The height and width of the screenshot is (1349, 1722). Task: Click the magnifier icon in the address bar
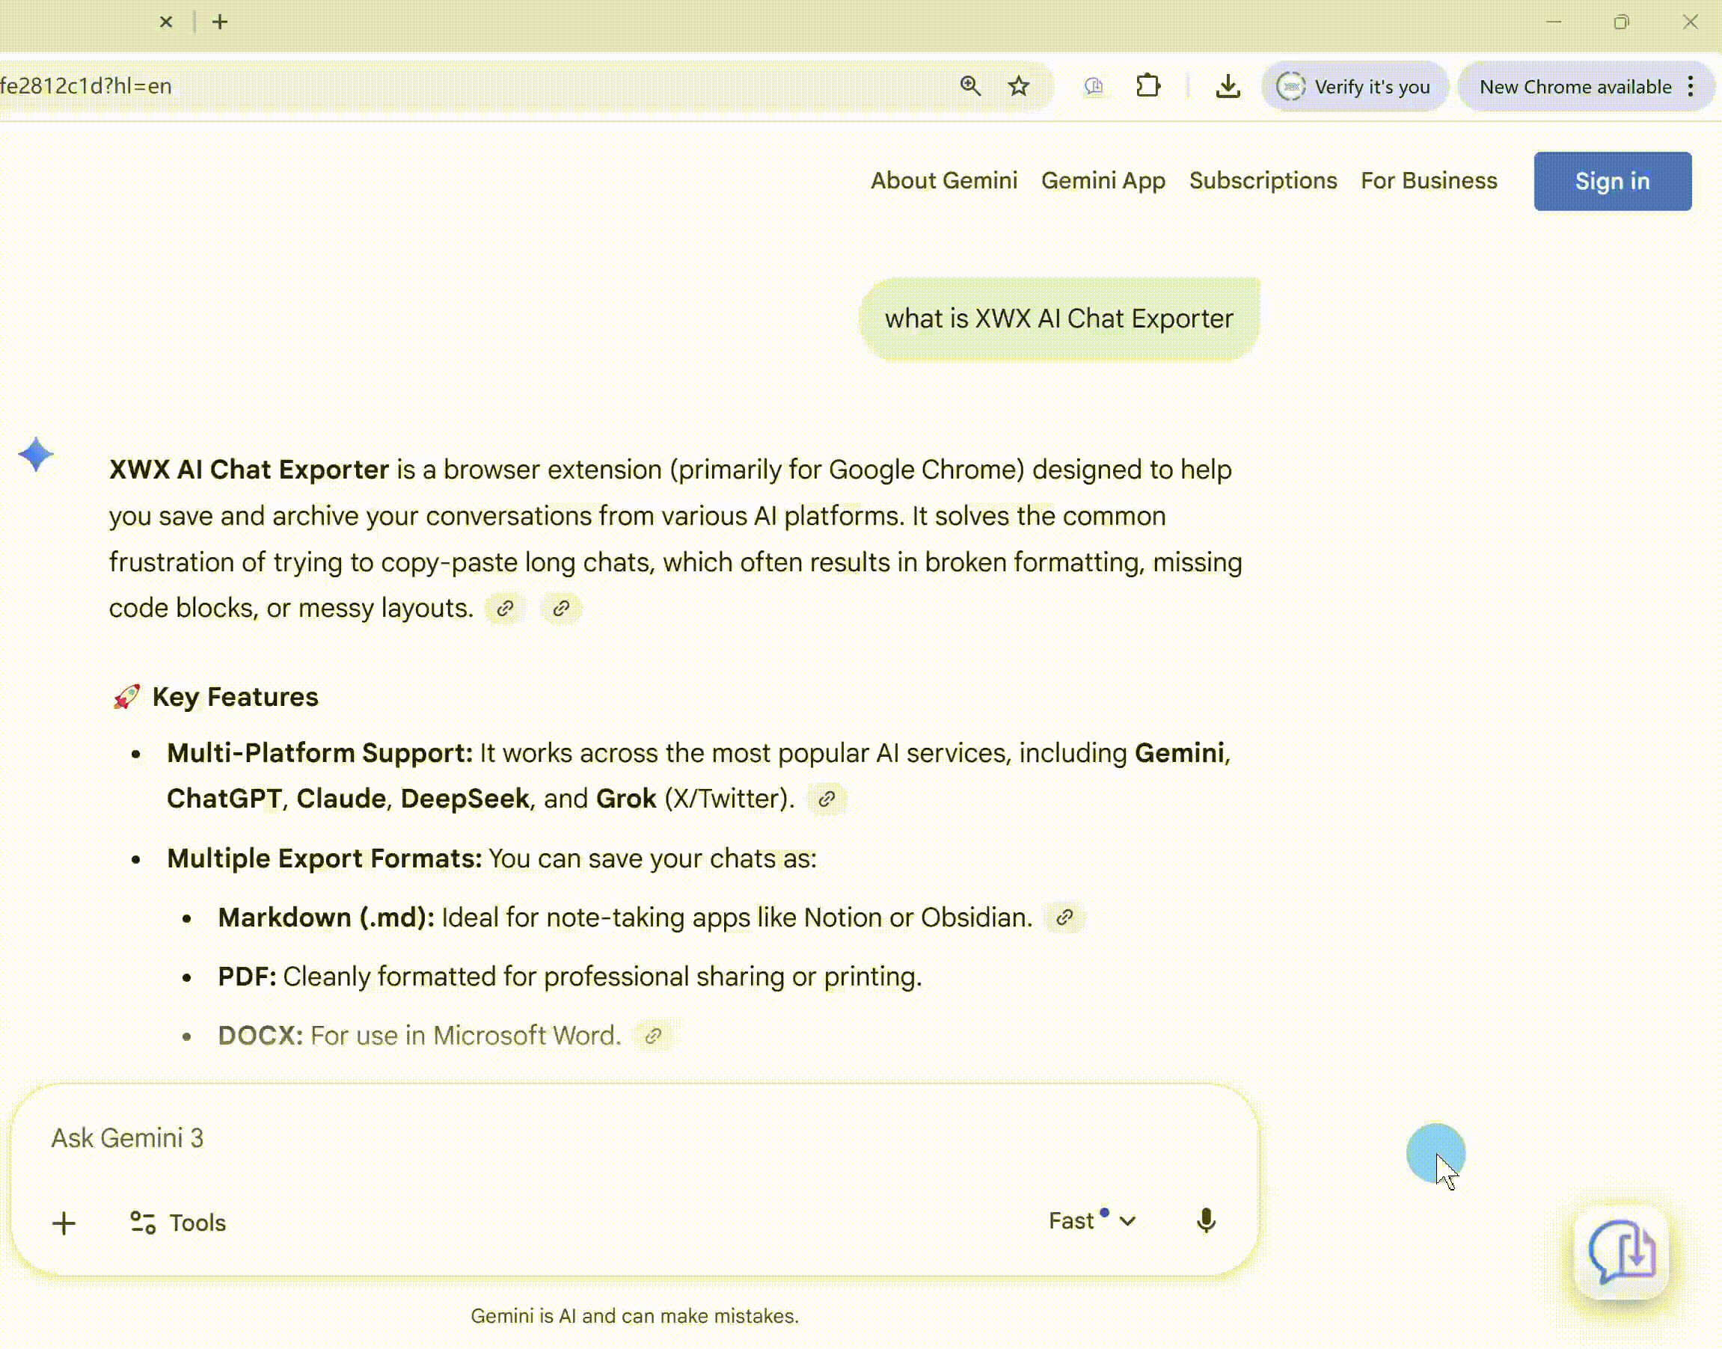tap(970, 86)
